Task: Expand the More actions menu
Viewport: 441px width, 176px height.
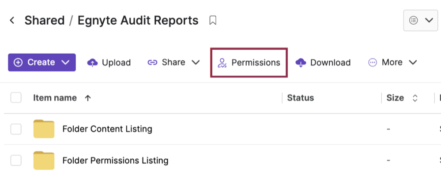Action: (x=392, y=62)
